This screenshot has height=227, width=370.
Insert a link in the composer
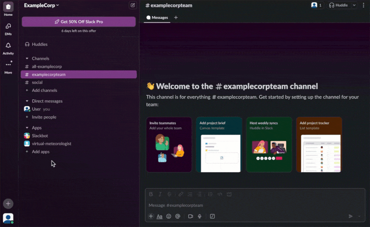[181, 194]
